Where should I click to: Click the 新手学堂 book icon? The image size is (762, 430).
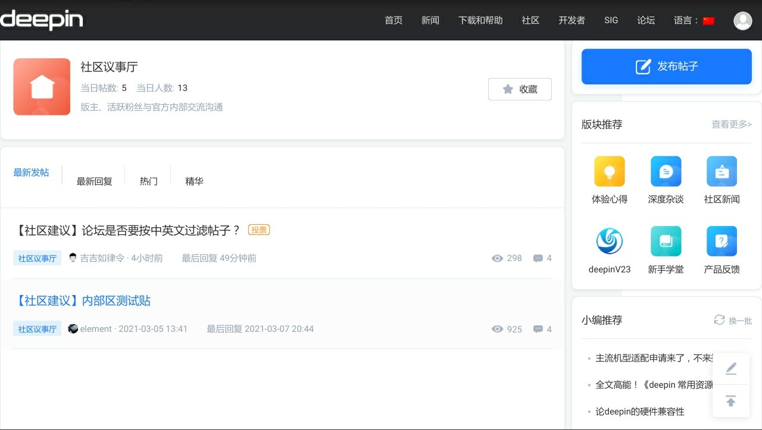tap(666, 241)
